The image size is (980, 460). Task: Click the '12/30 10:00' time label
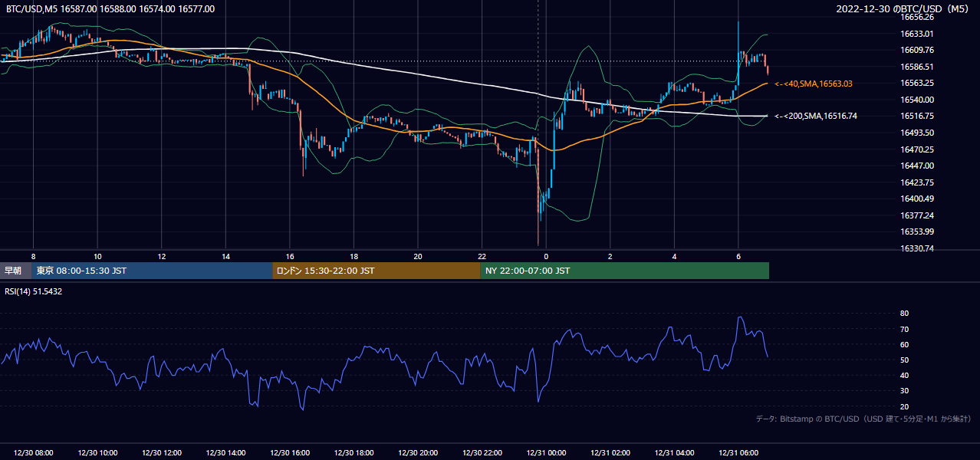pyautogui.click(x=97, y=453)
